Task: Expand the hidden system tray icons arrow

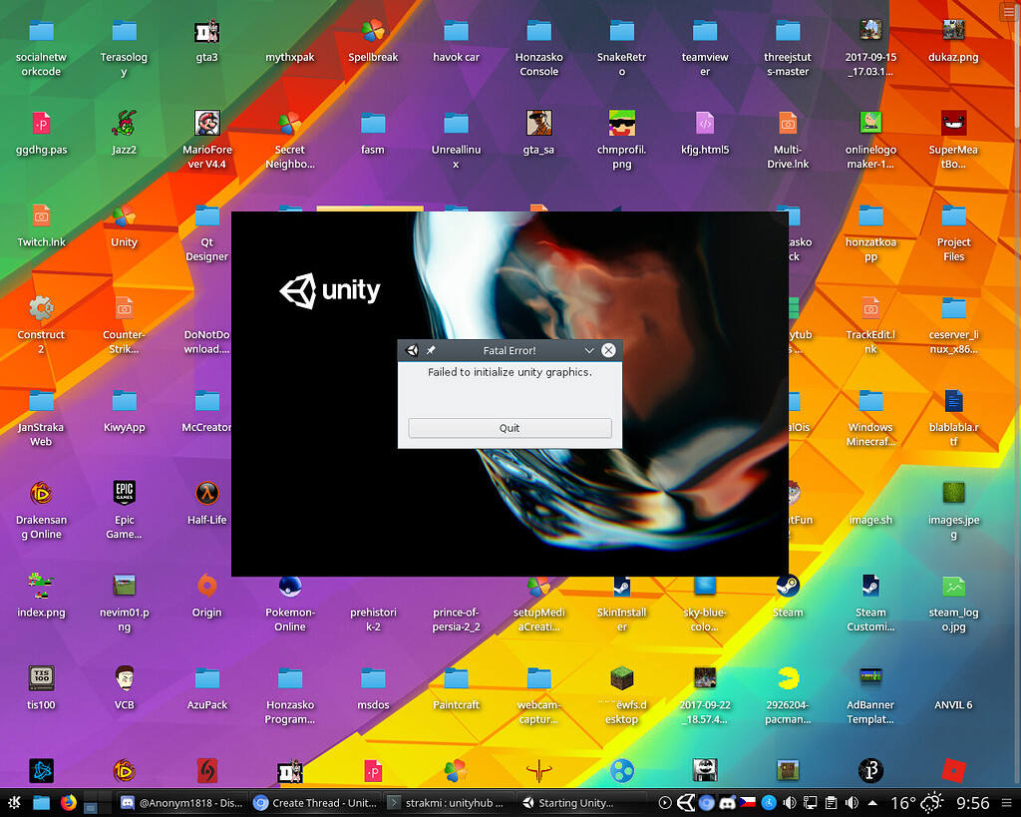Action: click(x=873, y=802)
